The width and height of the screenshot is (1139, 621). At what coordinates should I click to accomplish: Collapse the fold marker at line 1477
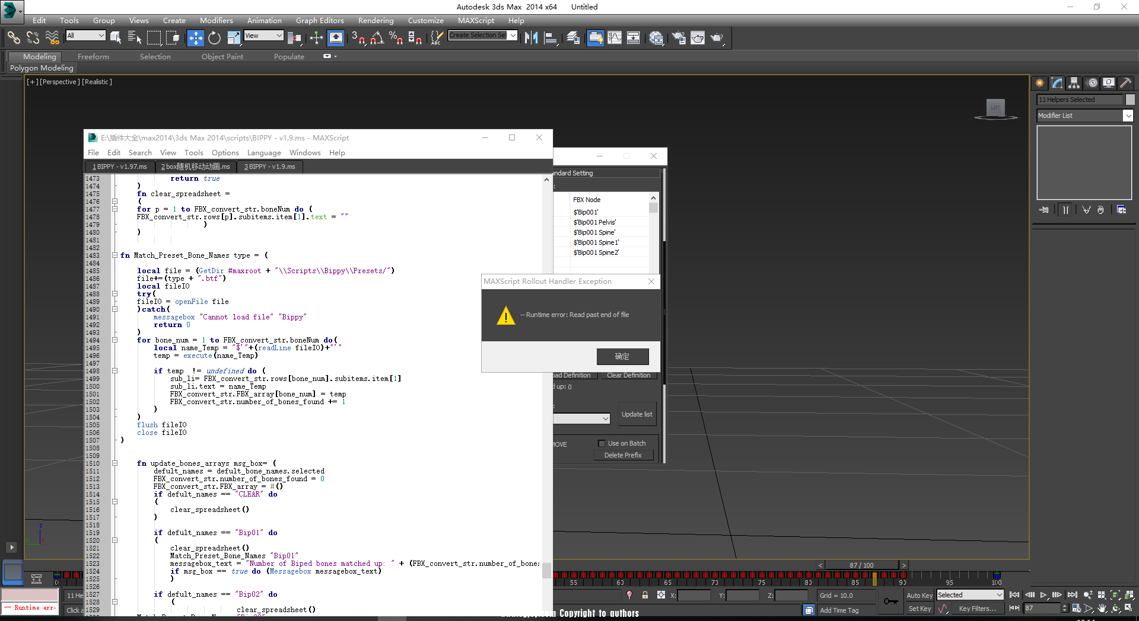click(114, 209)
